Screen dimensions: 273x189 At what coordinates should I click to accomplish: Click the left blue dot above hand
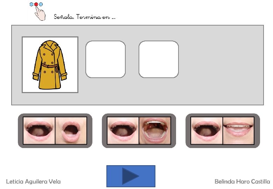[31, 4]
